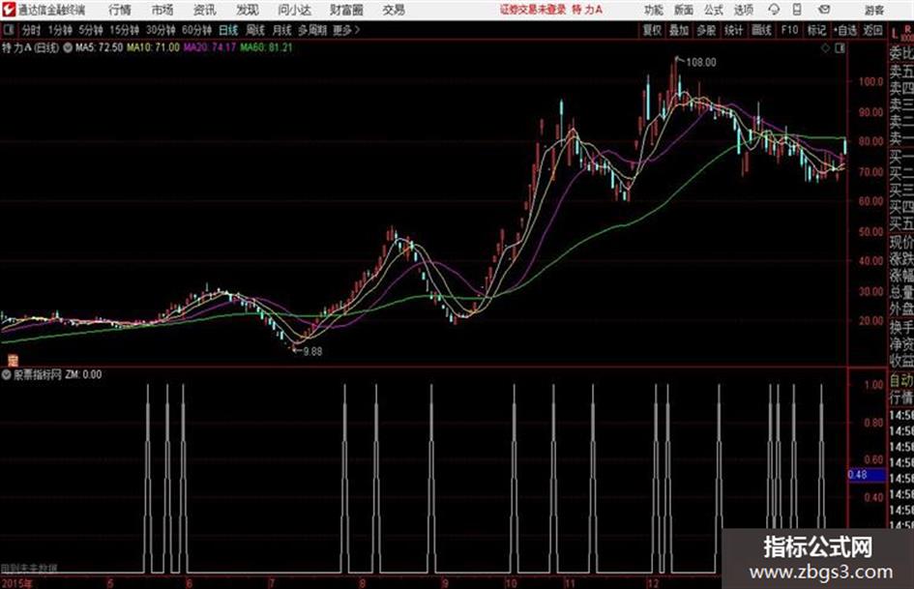Click the green MA60: 81.21 value

[x=266, y=47]
